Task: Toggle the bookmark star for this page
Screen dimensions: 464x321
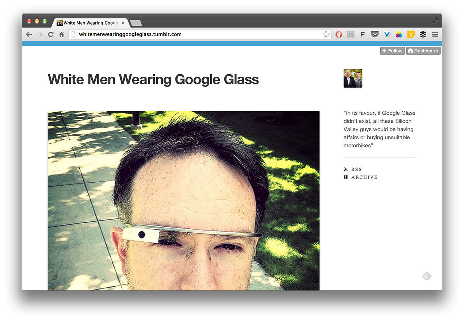Action: tap(326, 34)
